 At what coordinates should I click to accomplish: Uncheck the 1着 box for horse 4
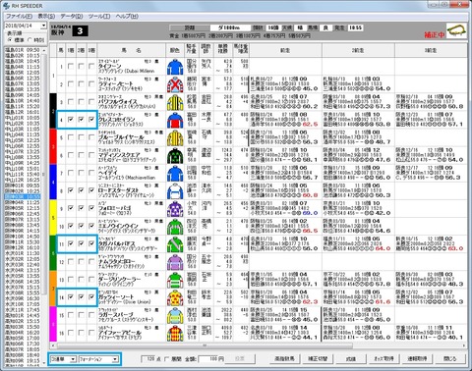[x=71, y=120]
